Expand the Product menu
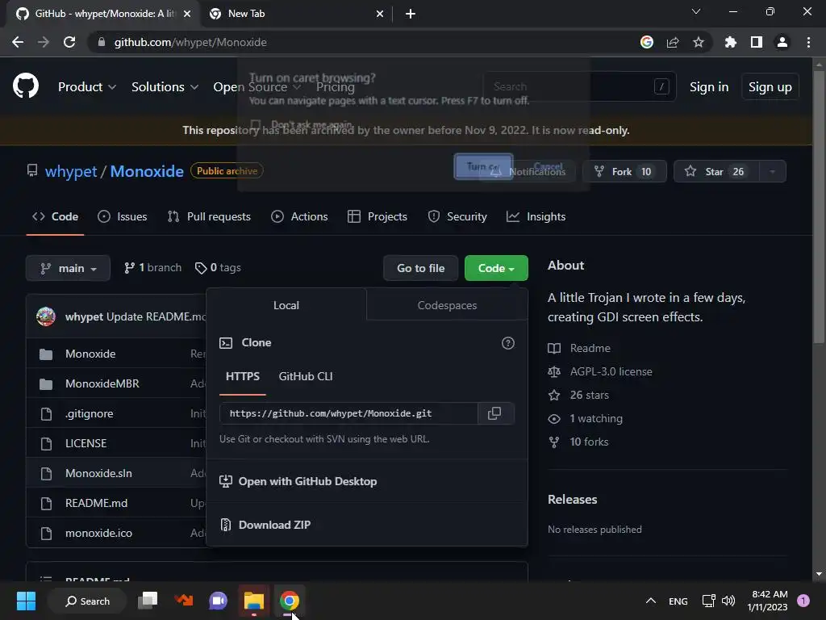 tap(87, 87)
